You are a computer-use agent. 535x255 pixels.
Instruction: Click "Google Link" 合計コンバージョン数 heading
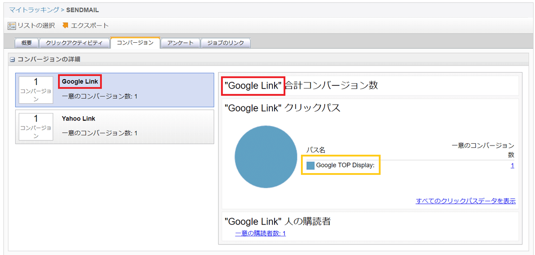click(301, 85)
